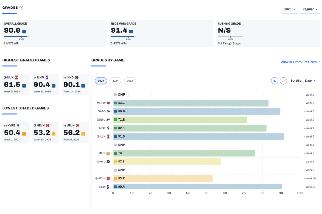
Task: Expand the Sort By Date dropdown
Action: point(310,81)
